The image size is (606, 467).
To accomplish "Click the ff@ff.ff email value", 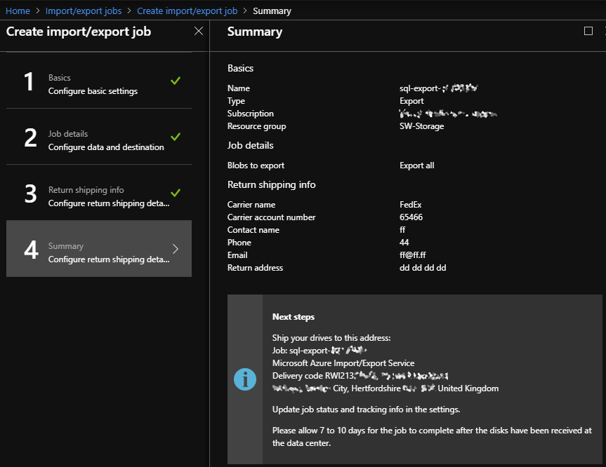I will coord(411,255).
